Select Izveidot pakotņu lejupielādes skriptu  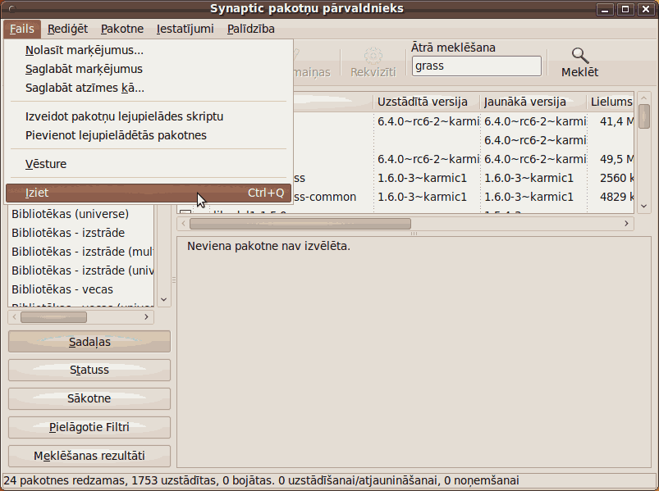tap(149, 116)
